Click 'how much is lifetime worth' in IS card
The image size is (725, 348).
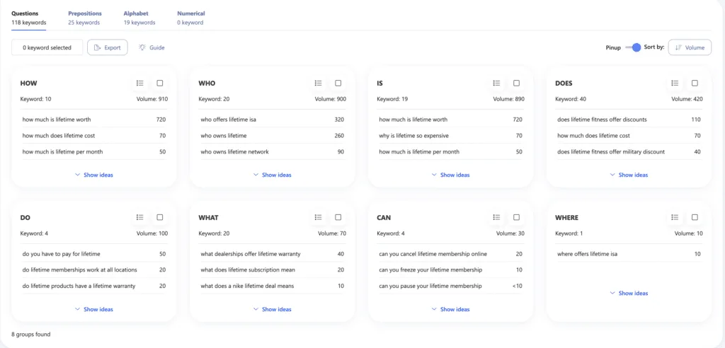point(413,120)
